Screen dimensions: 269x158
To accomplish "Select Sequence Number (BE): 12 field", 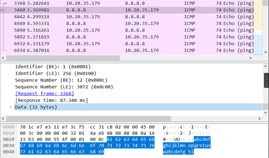I will [61, 80].
